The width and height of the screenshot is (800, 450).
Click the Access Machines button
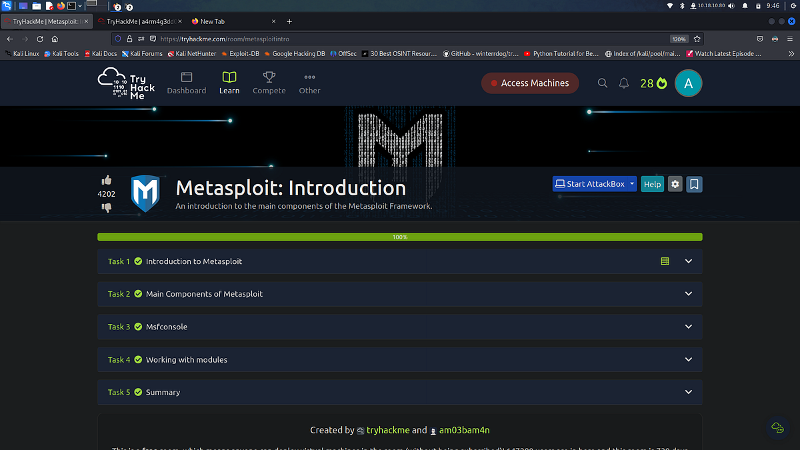pyautogui.click(x=530, y=83)
